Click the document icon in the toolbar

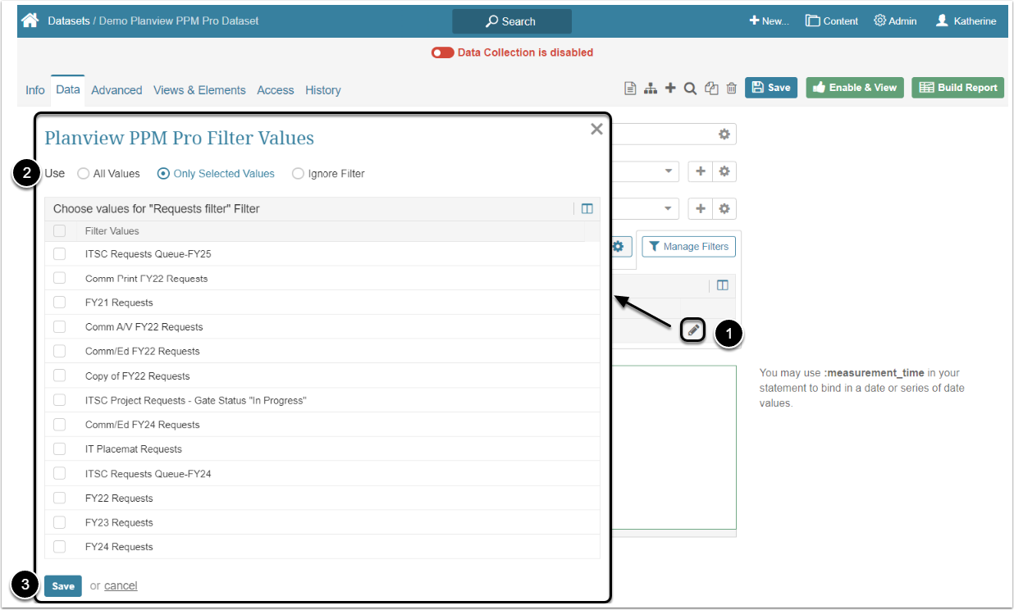630,89
